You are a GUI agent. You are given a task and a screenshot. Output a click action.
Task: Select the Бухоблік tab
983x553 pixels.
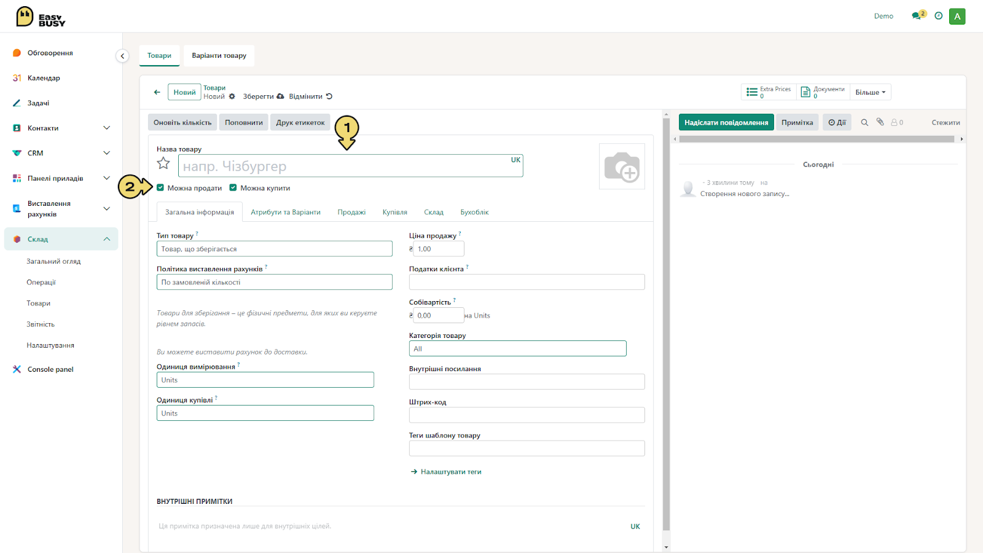pyautogui.click(x=474, y=212)
